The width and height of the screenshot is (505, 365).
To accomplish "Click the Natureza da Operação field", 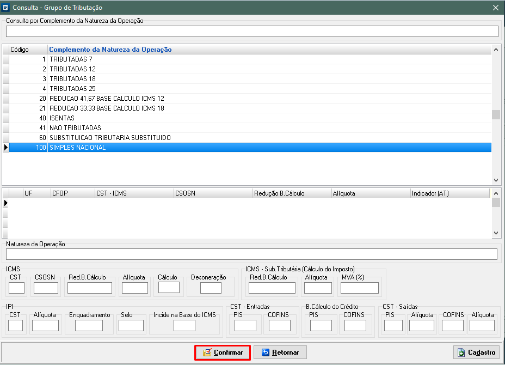I will coord(251,254).
